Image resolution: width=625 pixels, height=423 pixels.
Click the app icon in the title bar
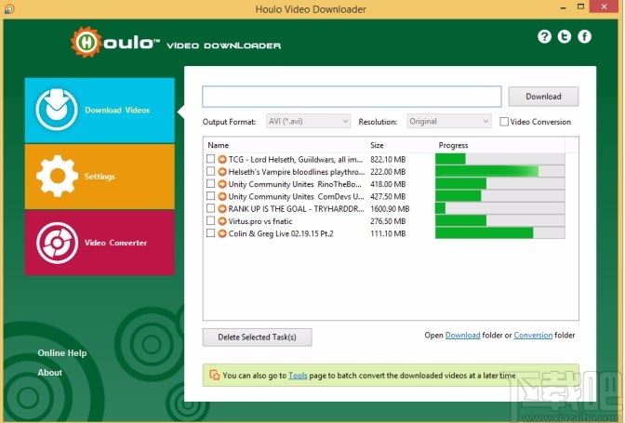(x=9, y=8)
